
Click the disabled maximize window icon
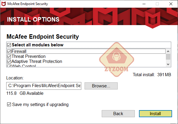click(x=157, y=4)
